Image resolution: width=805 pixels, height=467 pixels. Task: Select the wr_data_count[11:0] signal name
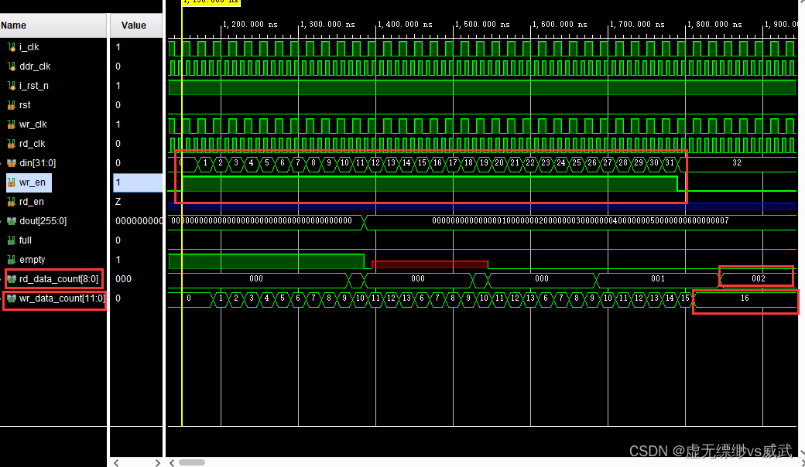(62, 298)
